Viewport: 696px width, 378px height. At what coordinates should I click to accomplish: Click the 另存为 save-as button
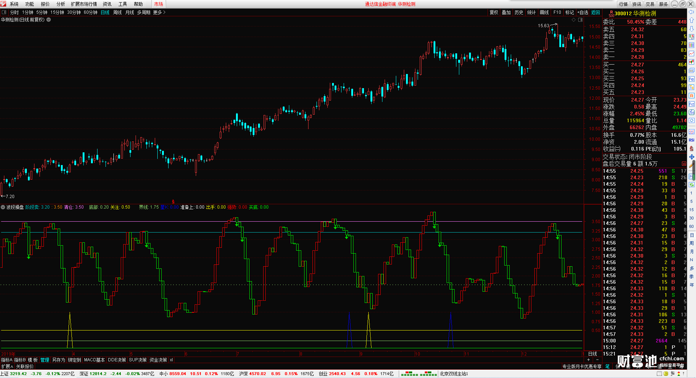pos(59,360)
